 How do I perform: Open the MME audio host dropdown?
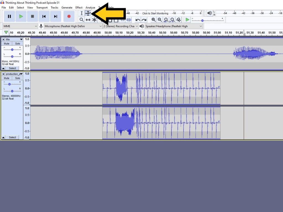pos(19,26)
